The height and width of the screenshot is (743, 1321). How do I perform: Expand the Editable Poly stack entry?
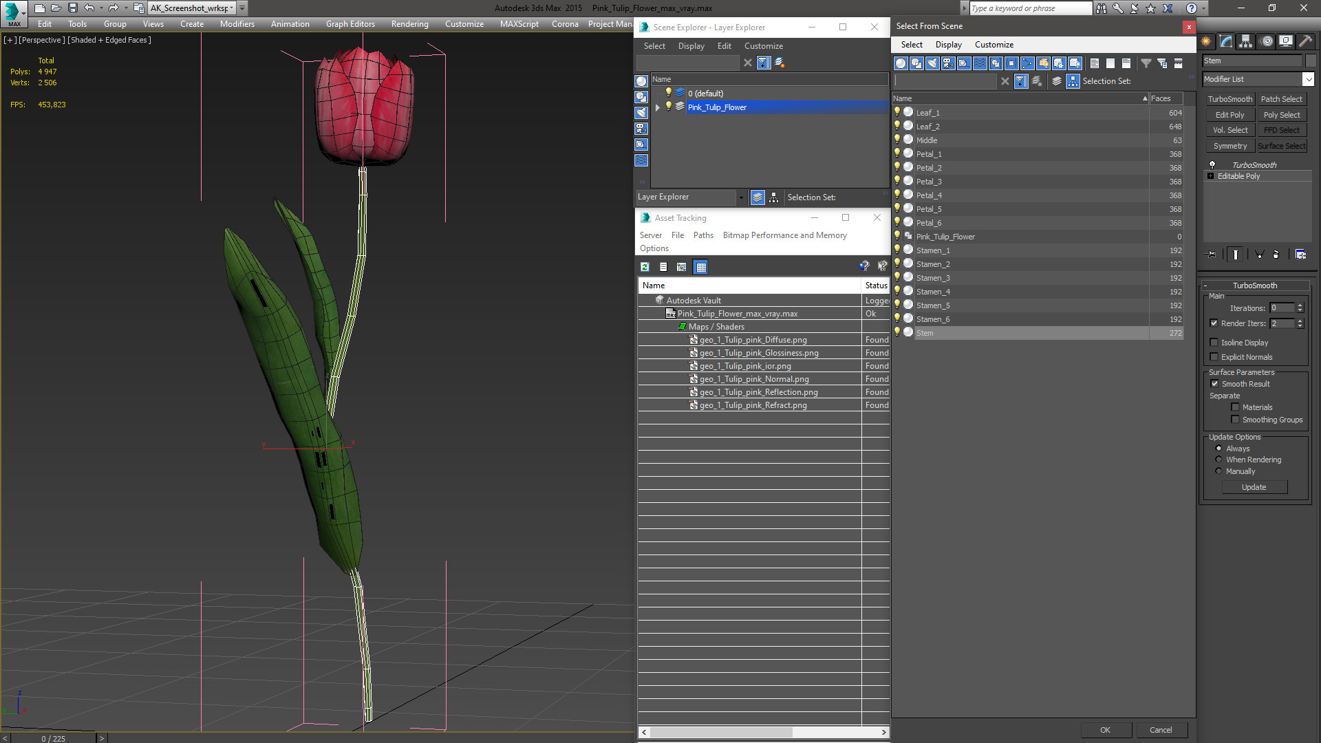tap(1210, 176)
